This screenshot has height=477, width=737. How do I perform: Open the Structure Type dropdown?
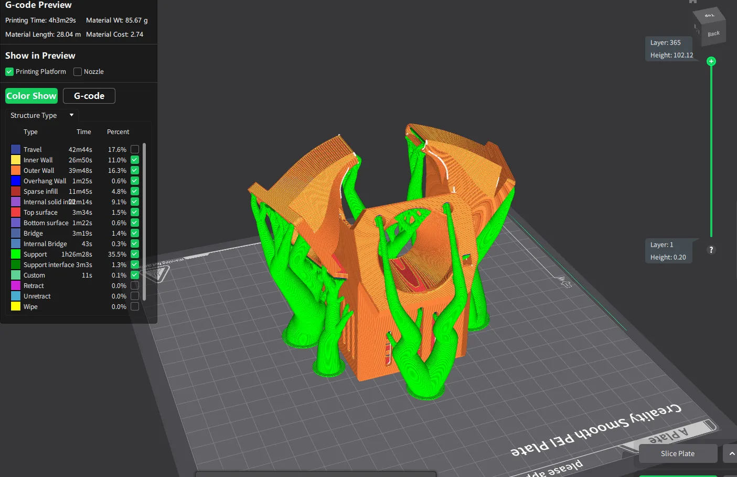point(42,115)
